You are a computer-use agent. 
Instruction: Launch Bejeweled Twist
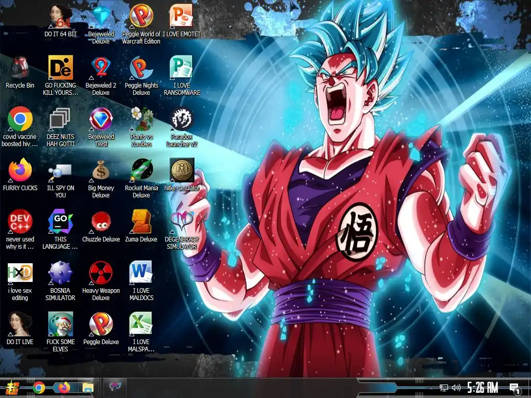pos(101,126)
